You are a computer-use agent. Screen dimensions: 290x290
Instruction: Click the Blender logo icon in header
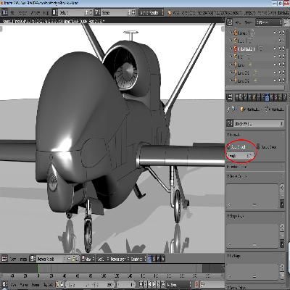[x=170, y=12]
